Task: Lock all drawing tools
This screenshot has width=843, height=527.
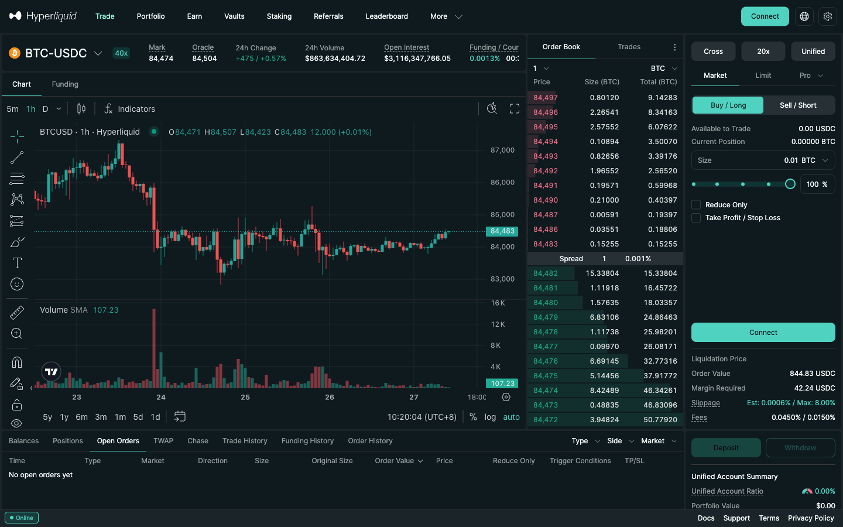Action: click(x=17, y=405)
